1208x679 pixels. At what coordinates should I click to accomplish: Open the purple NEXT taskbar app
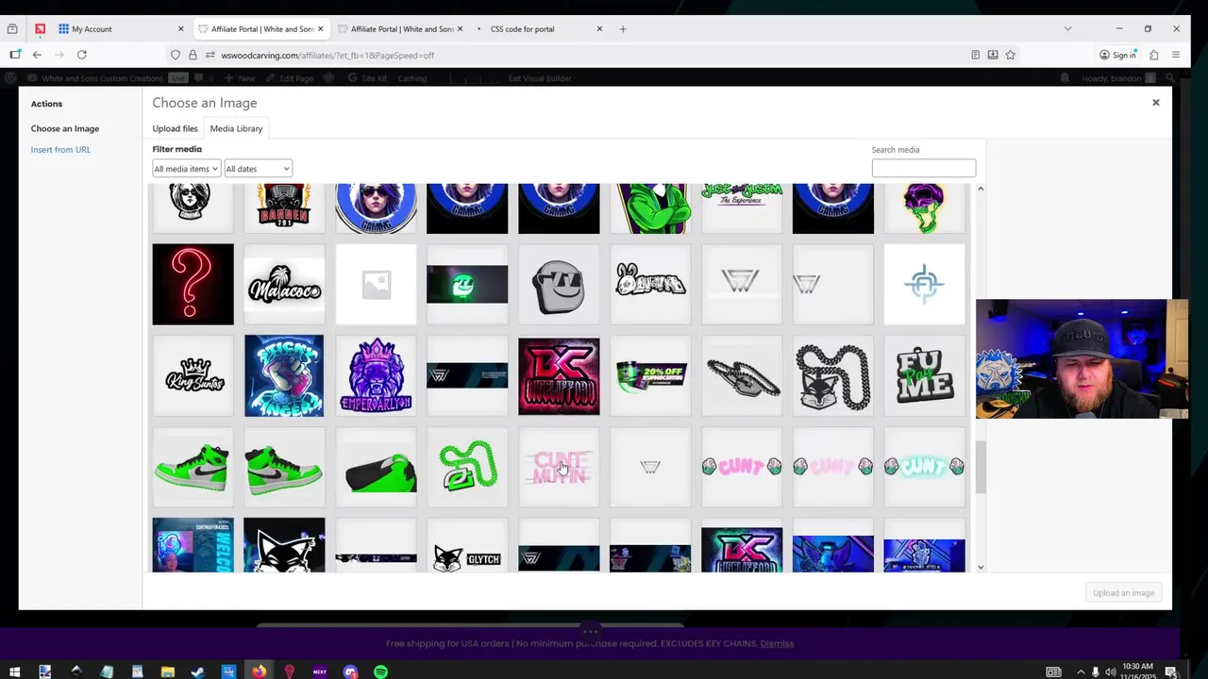click(320, 671)
